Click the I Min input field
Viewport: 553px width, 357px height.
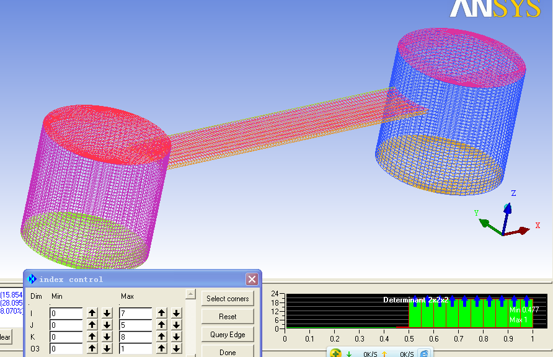[x=66, y=314]
